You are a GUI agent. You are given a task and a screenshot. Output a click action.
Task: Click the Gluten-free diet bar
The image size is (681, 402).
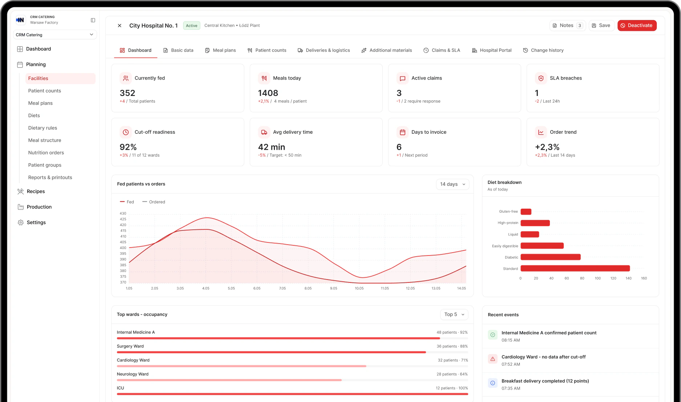coord(526,212)
